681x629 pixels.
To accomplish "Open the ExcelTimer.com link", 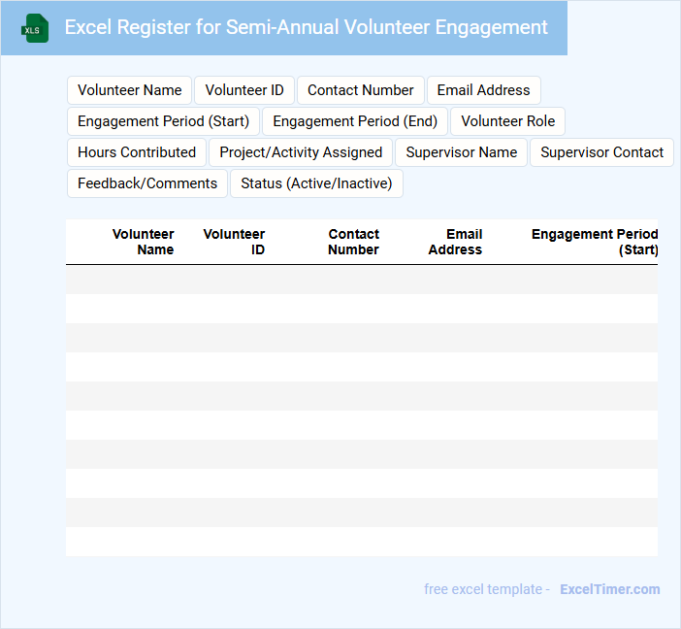I will click(609, 589).
